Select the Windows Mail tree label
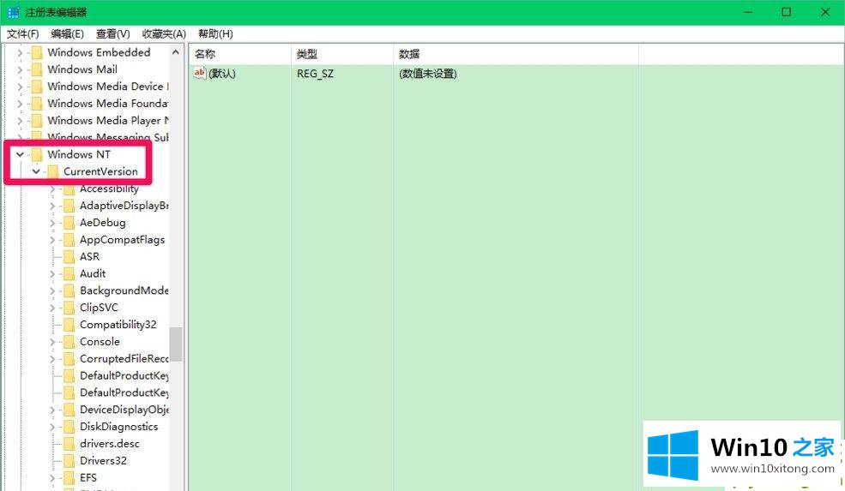 [82, 69]
